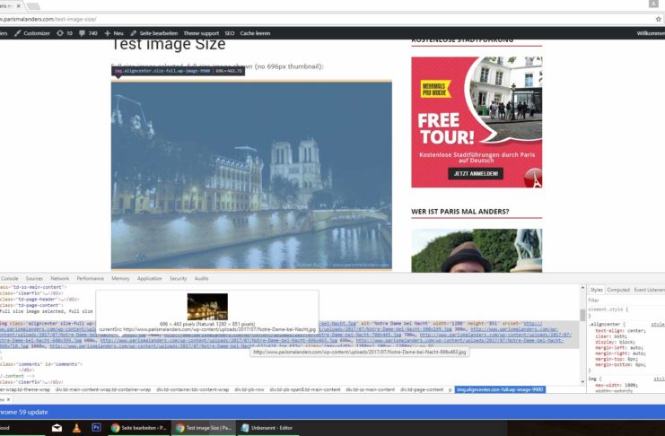Open the Mail app from taskbar
The image size is (665, 436).
click(57, 428)
